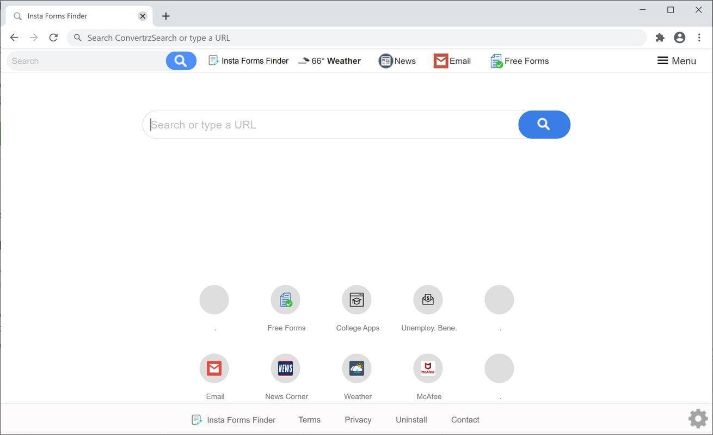Open the Unemploy. Bene. shortcut tile
The width and height of the screenshot is (713, 435).
click(428, 308)
